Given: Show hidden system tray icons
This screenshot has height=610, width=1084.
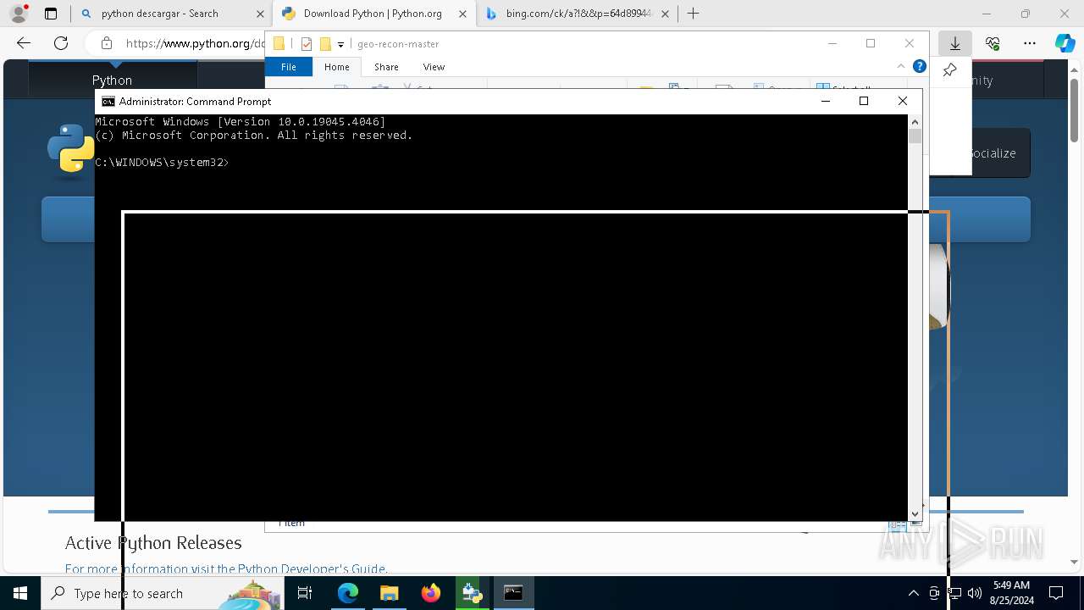Looking at the screenshot, I should pyautogui.click(x=913, y=593).
